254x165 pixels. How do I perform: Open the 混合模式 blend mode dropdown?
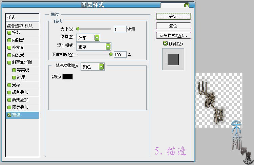click(93, 47)
